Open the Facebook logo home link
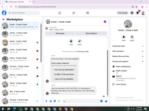Image resolution: width=149 pixels, height=111 pixels. pyautogui.click(x=4, y=13)
